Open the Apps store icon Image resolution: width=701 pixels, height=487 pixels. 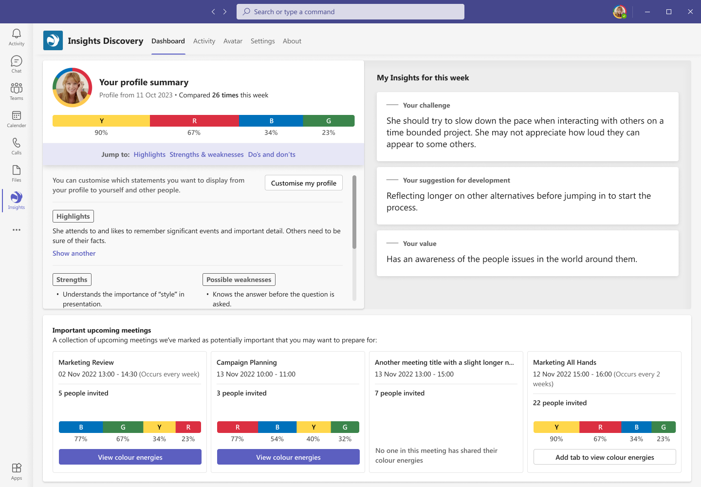17,471
